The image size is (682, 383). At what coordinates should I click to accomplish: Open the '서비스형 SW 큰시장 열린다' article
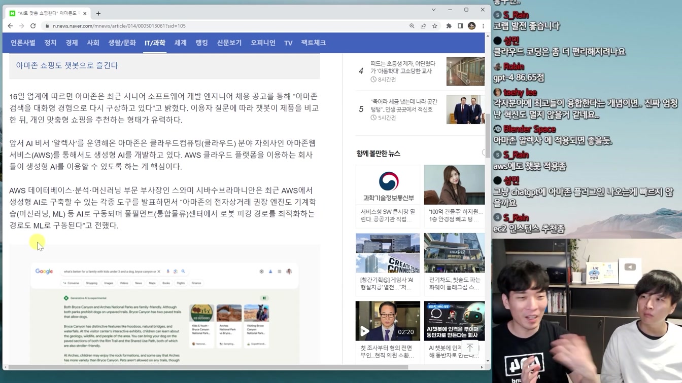pyautogui.click(x=388, y=215)
